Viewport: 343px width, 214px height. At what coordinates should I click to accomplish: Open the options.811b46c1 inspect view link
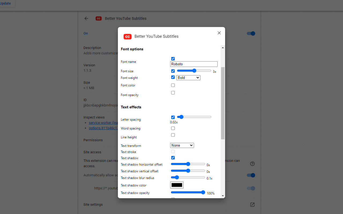pyautogui.click(x=103, y=128)
